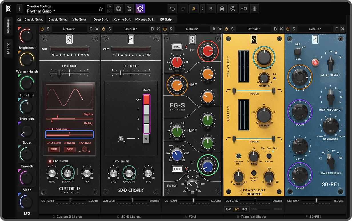Click the HQ button
The width and height of the screenshot is (352, 221).
click(x=243, y=9)
